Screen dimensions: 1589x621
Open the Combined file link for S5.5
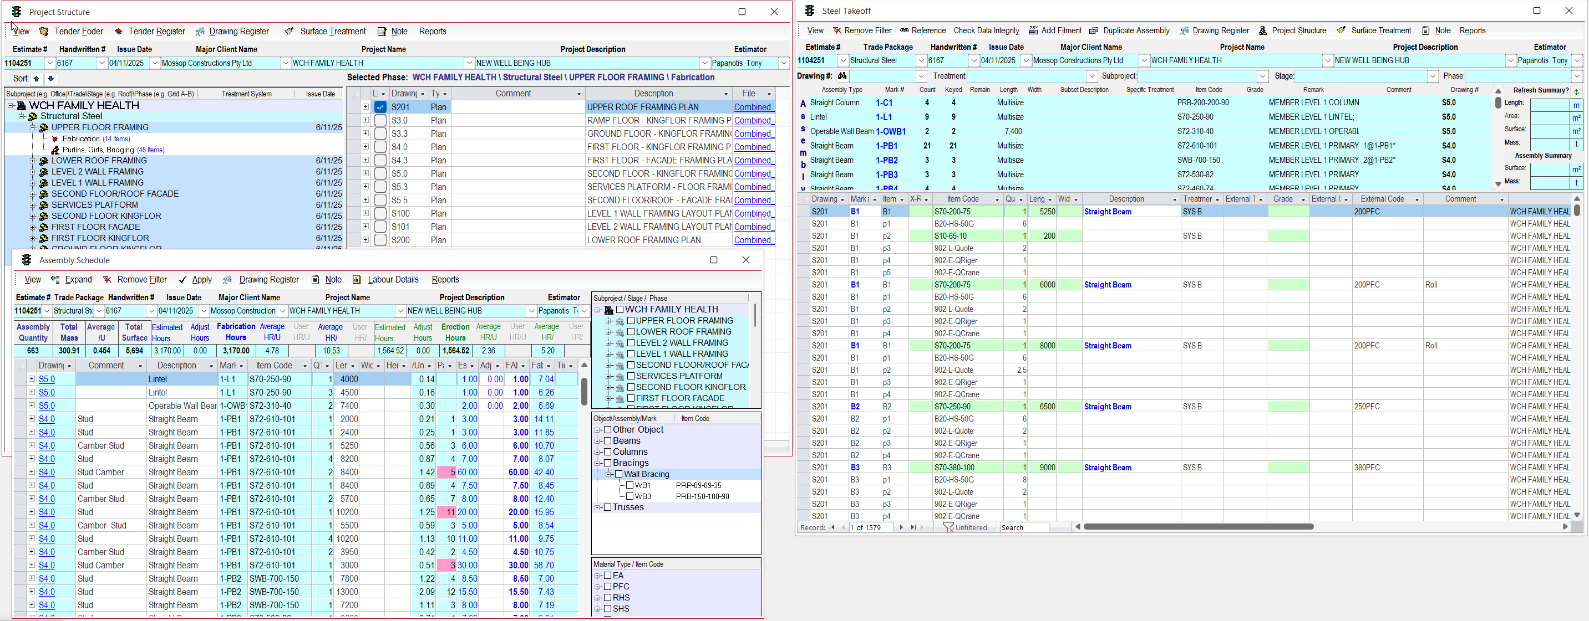tap(753, 200)
